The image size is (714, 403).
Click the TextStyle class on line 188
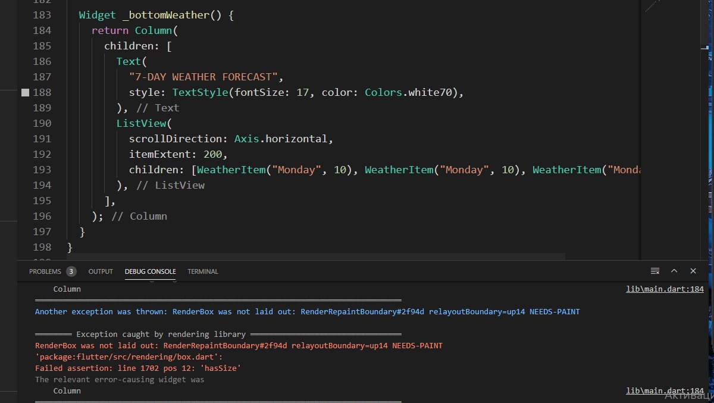coord(201,92)
